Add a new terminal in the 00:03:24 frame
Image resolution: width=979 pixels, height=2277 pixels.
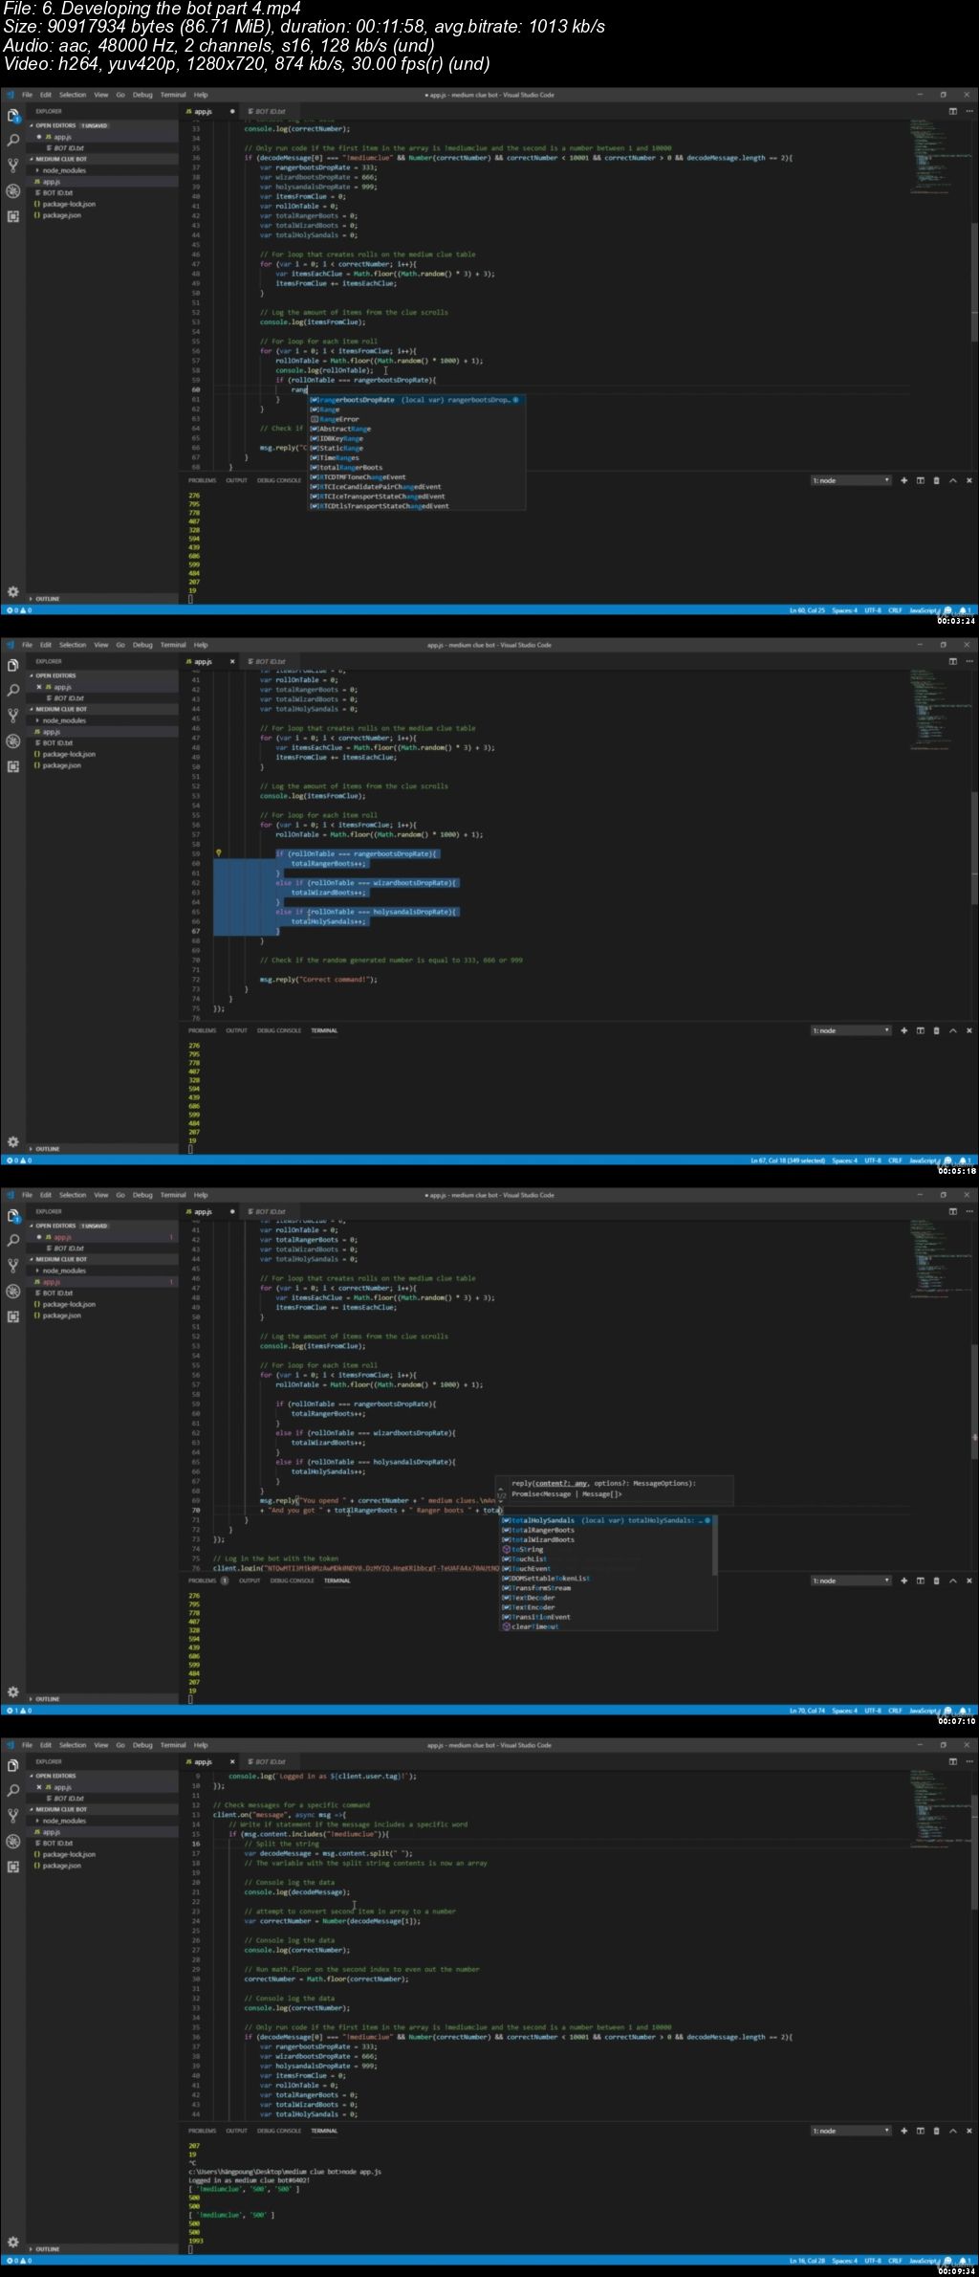pyautogui.click(x=903, y=480)
